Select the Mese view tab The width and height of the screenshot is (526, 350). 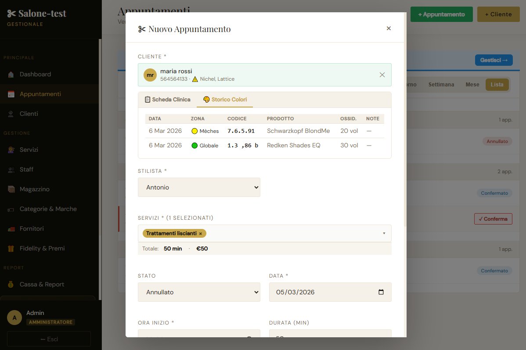click(x=472, y=85)
